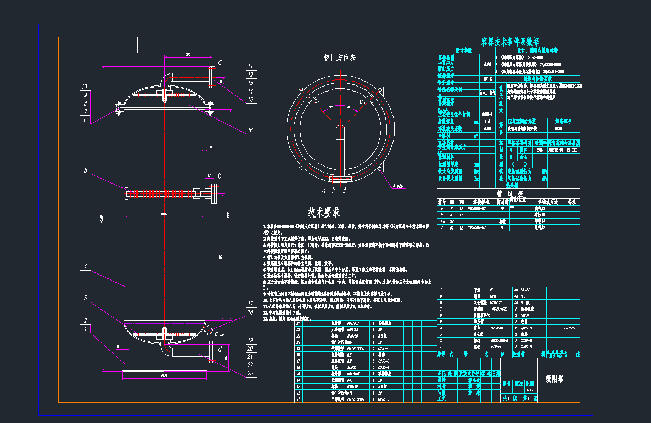Select part callout number 23
The width and height of the screenshot is (651, 423).
(250, 373)
